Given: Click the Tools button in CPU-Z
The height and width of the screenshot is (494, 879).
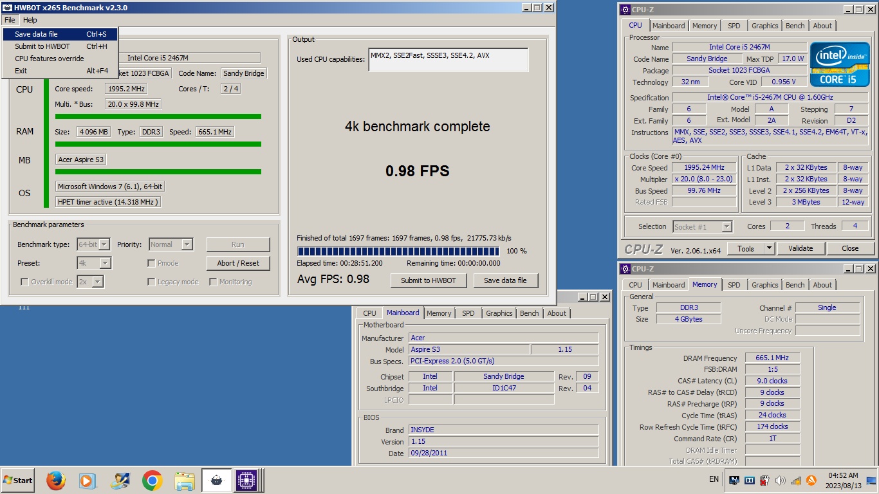Looking at the screenshot, I should click(x=746, y=248).
